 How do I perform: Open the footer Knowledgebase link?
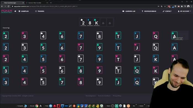point(91,96)
